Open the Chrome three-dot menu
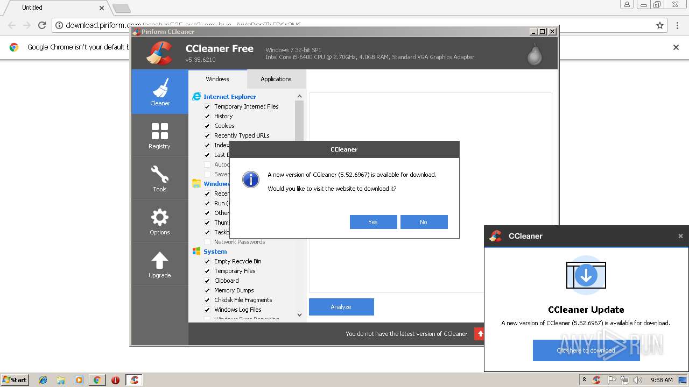Image resolution: width=689 pixels, height=387 pixels. tap(677, 25)
